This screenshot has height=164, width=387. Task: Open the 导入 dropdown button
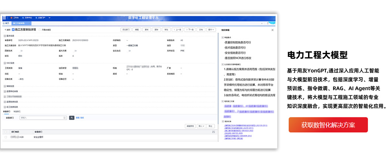pos(201,126)
